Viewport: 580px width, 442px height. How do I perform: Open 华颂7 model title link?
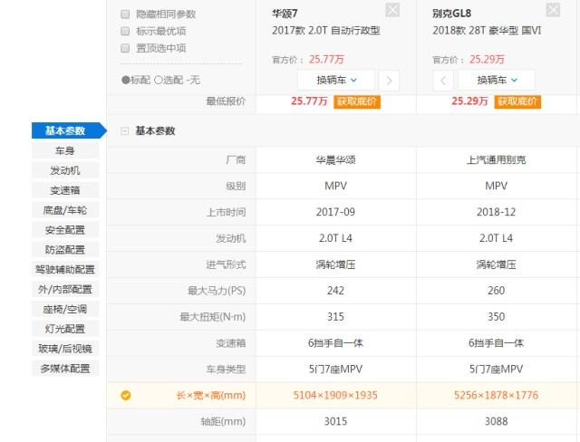285,14
